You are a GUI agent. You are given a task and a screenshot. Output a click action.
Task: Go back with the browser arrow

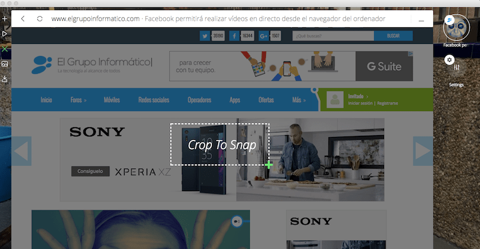click(x=23, y=19)
